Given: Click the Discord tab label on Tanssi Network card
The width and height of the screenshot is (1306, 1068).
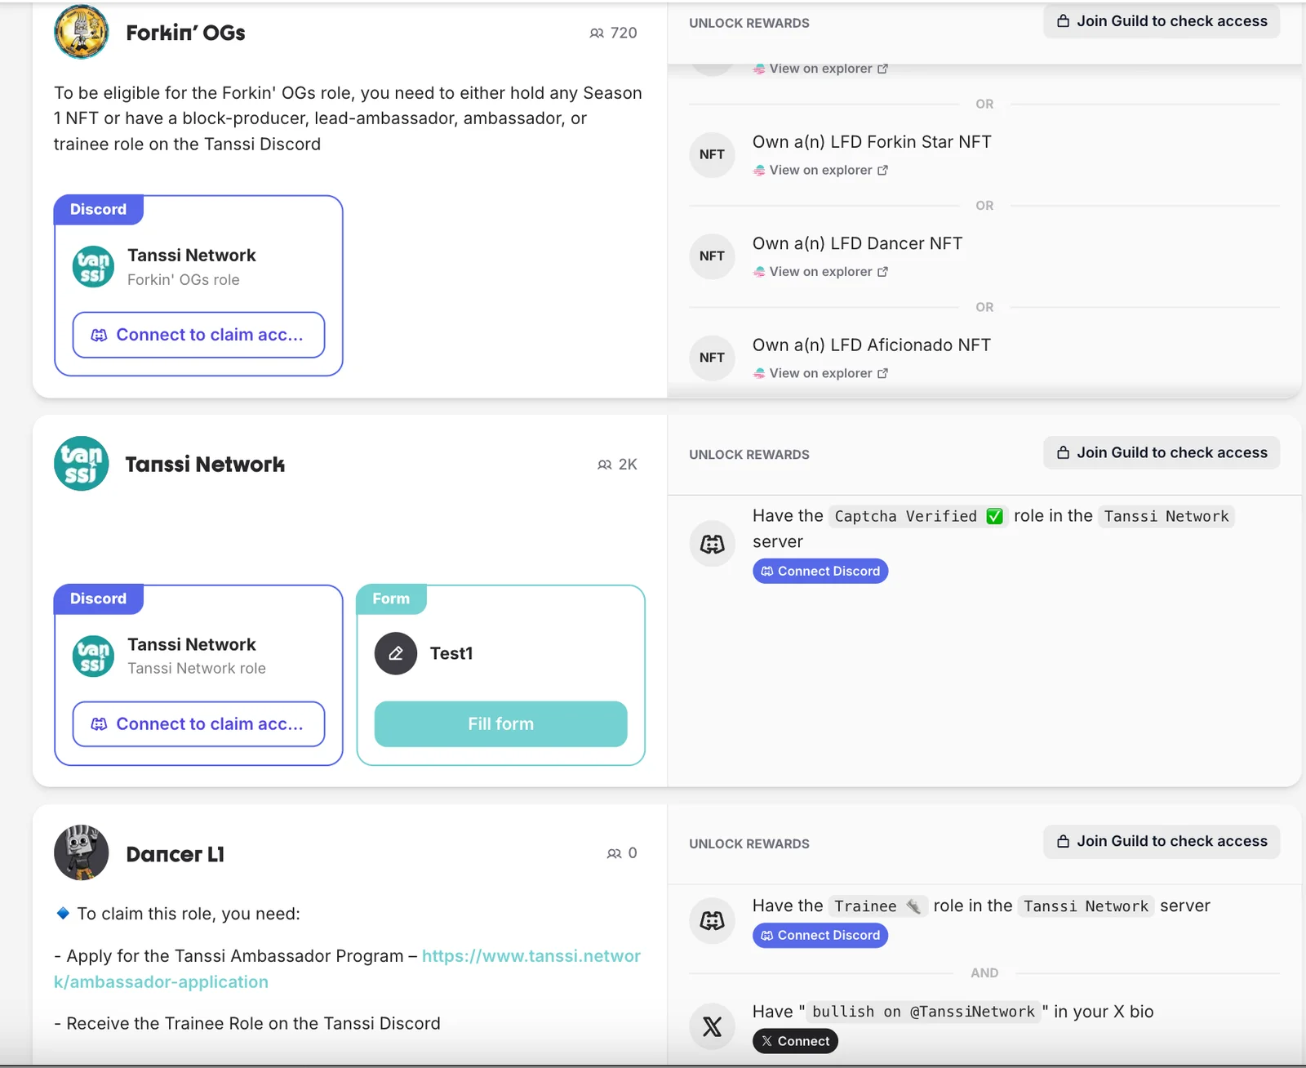Looking at the screenshot, I should [x=99, y=599].
